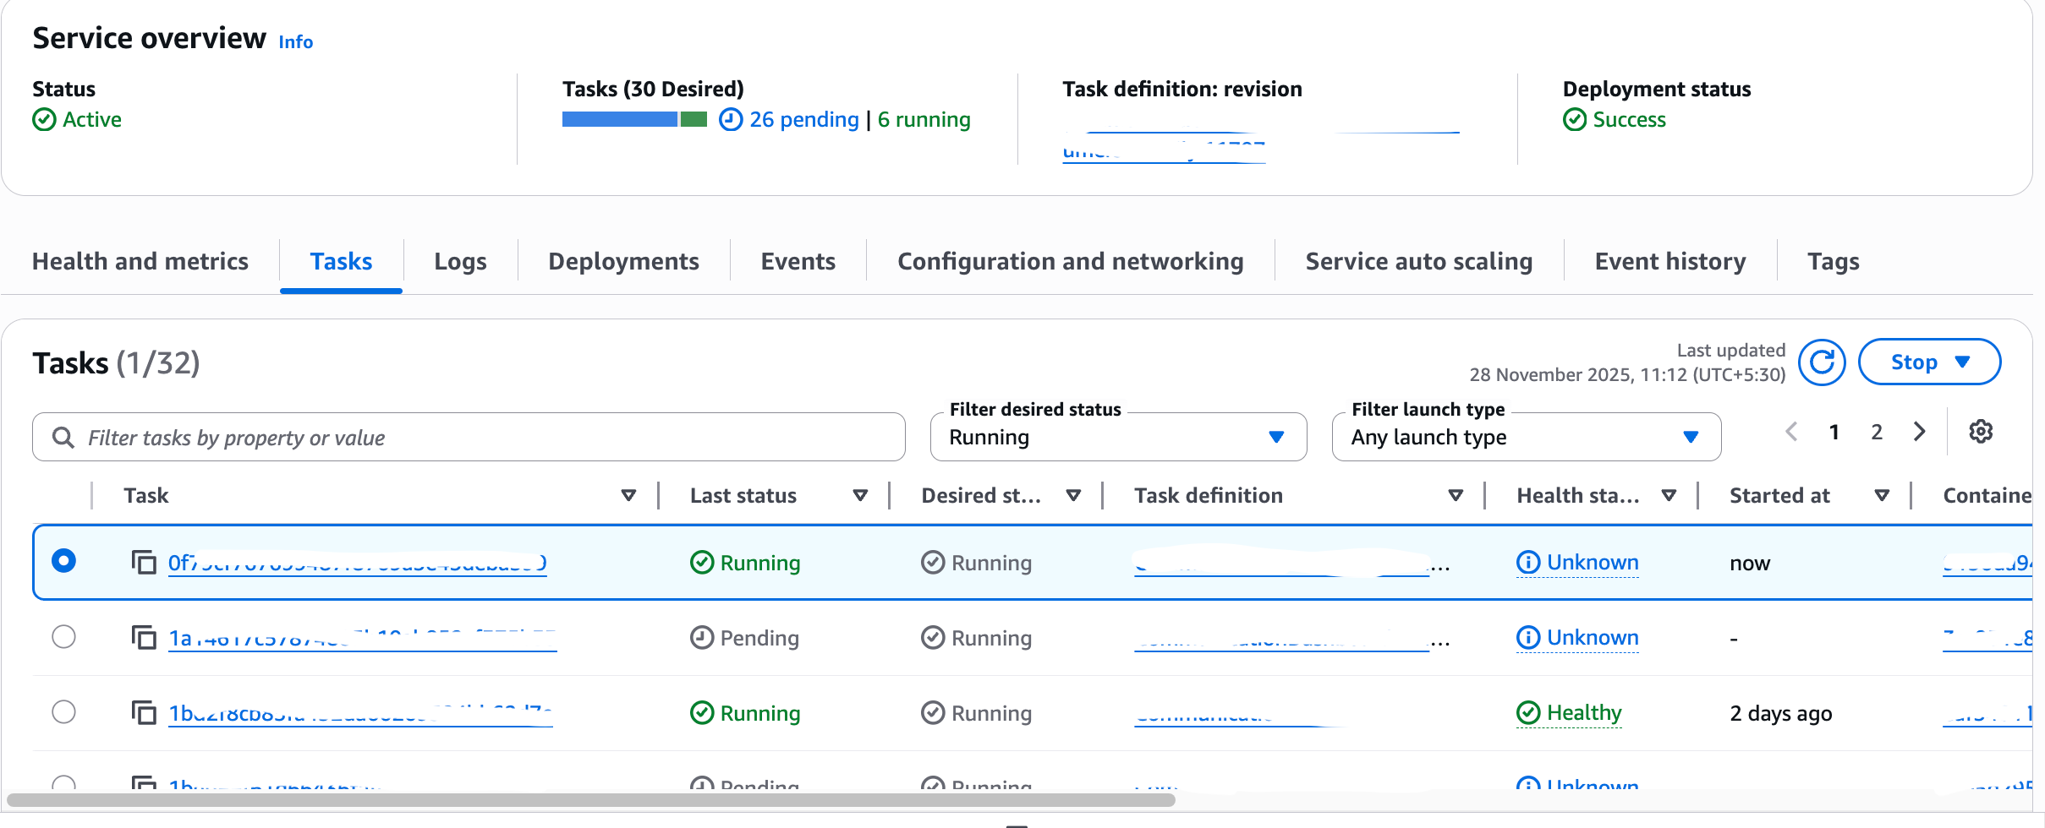Click the search magnifier in the filter field
Screen dimensions: 2045x828
click(x=63, y=437)
